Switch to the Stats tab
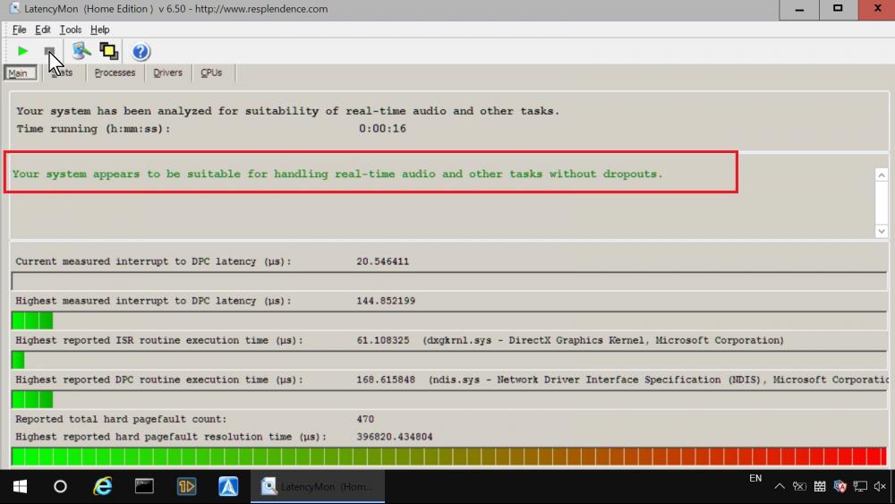The image size is (895, 504). click(x=63, y=73)
